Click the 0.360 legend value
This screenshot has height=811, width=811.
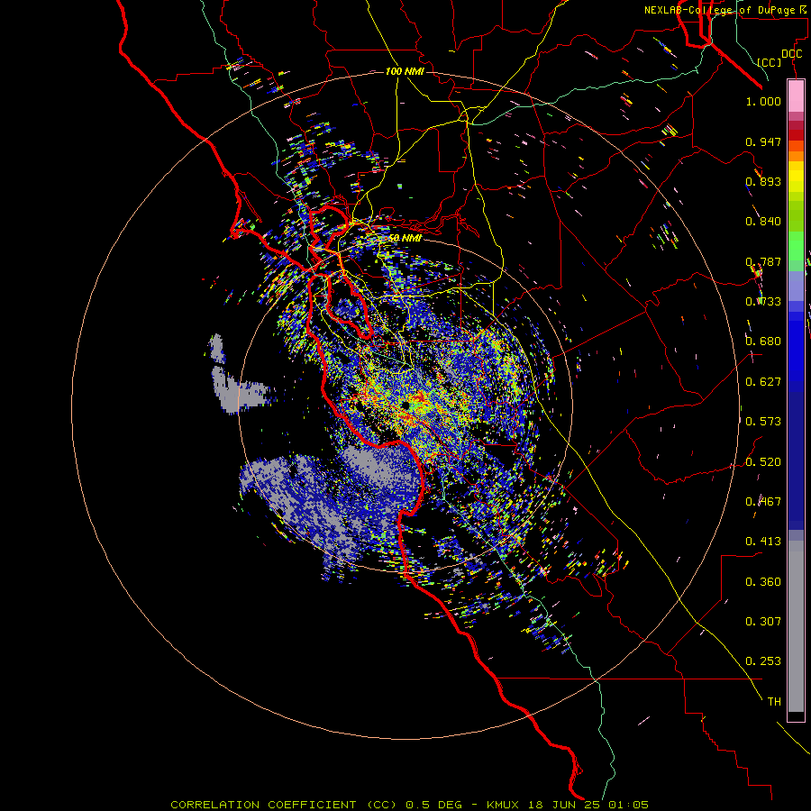(763, 582)
